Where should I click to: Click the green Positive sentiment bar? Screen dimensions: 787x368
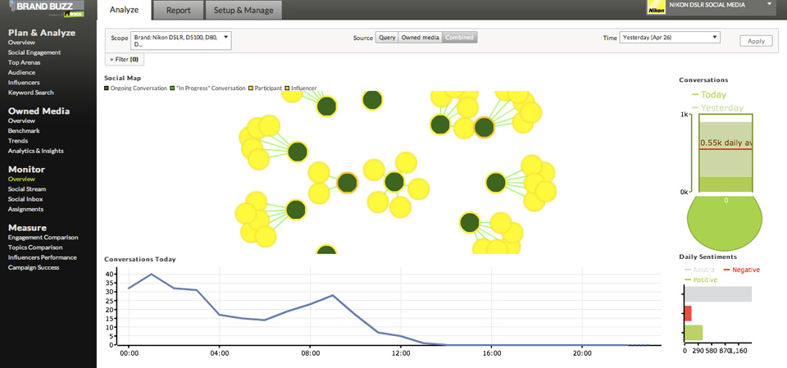click(x=694, y=333)
